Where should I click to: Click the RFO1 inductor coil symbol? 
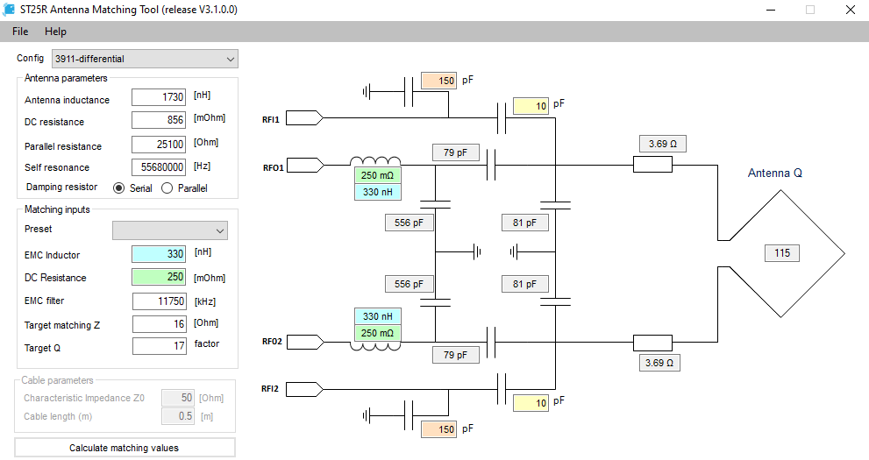click(x=375, y=161)
